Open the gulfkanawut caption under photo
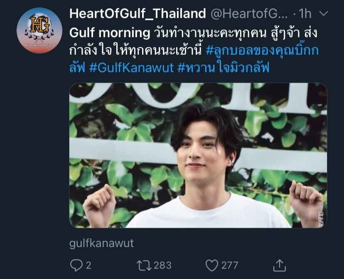 tap(101, 243)
